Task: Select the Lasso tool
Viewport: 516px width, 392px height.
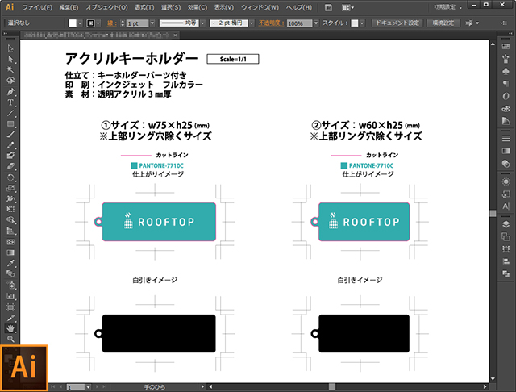Action: point(10,81)
